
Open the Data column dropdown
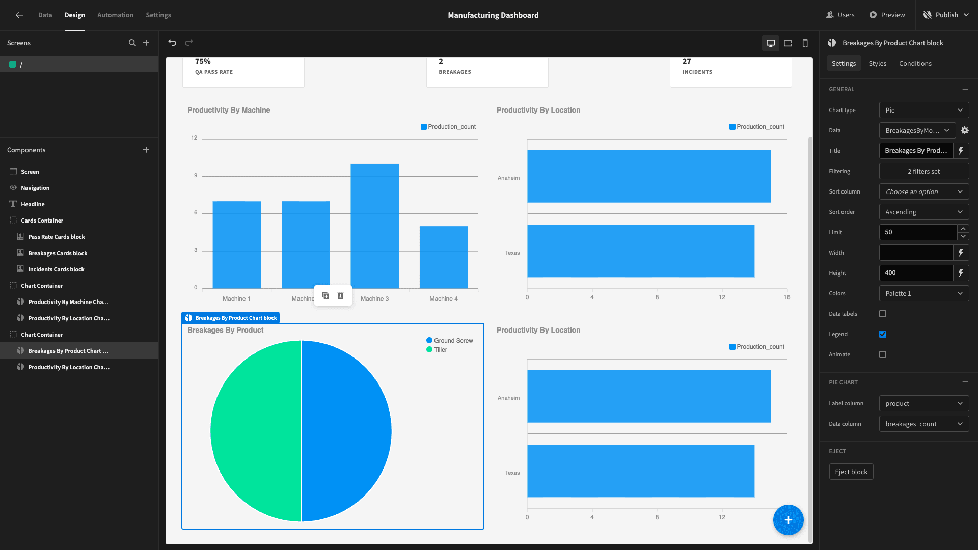(924, 424)
